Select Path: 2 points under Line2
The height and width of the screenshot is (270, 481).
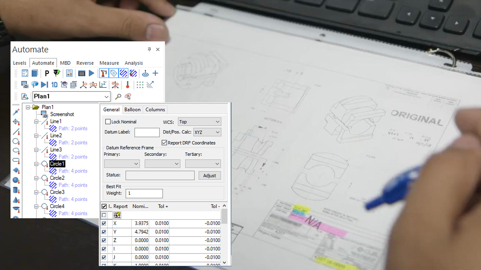click(x=73, y=142)
